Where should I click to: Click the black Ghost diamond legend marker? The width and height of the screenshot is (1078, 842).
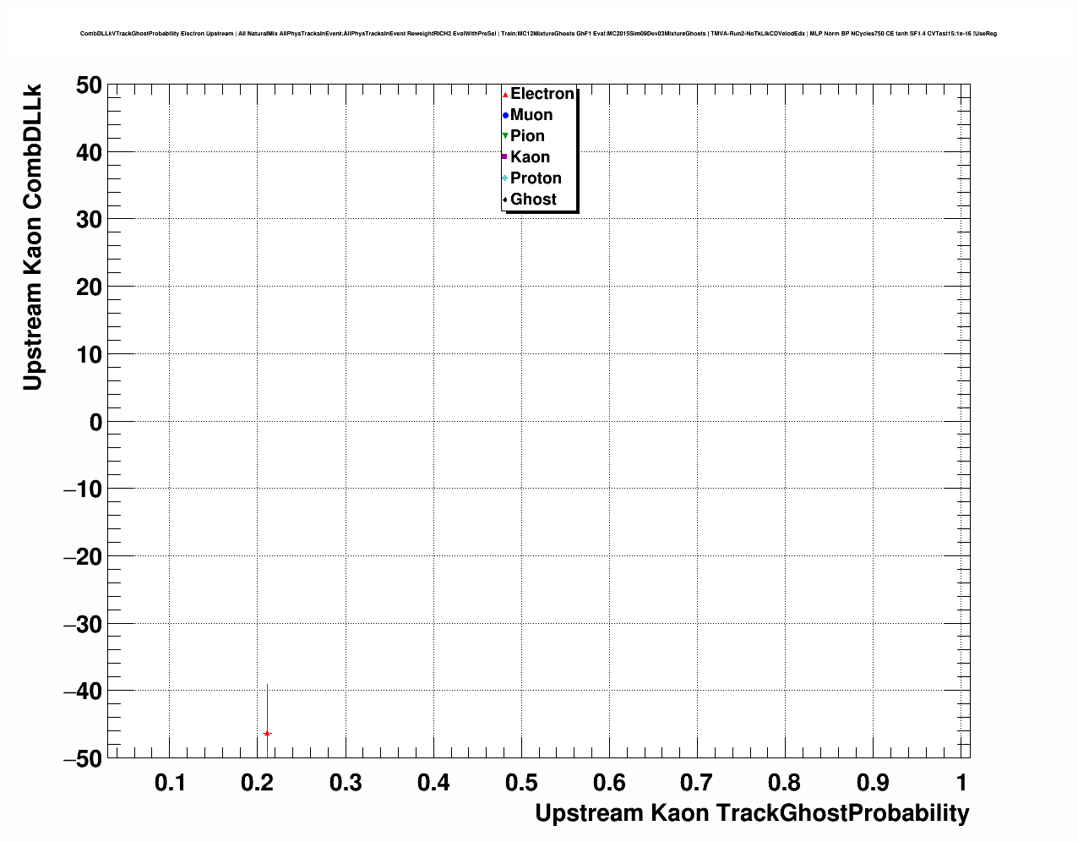505,200
